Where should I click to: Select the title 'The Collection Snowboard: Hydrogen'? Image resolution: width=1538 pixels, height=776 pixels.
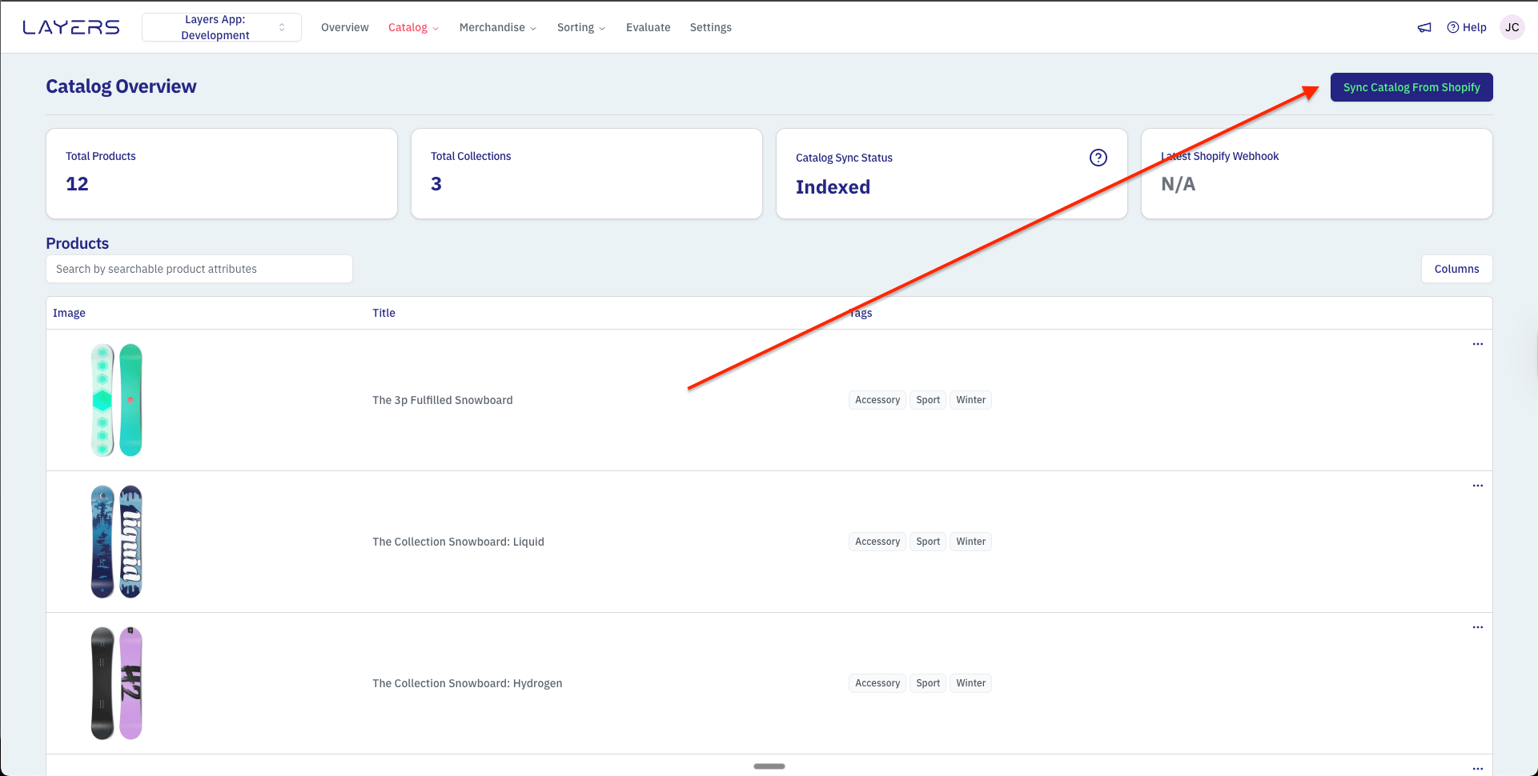(x=468, y=683)
